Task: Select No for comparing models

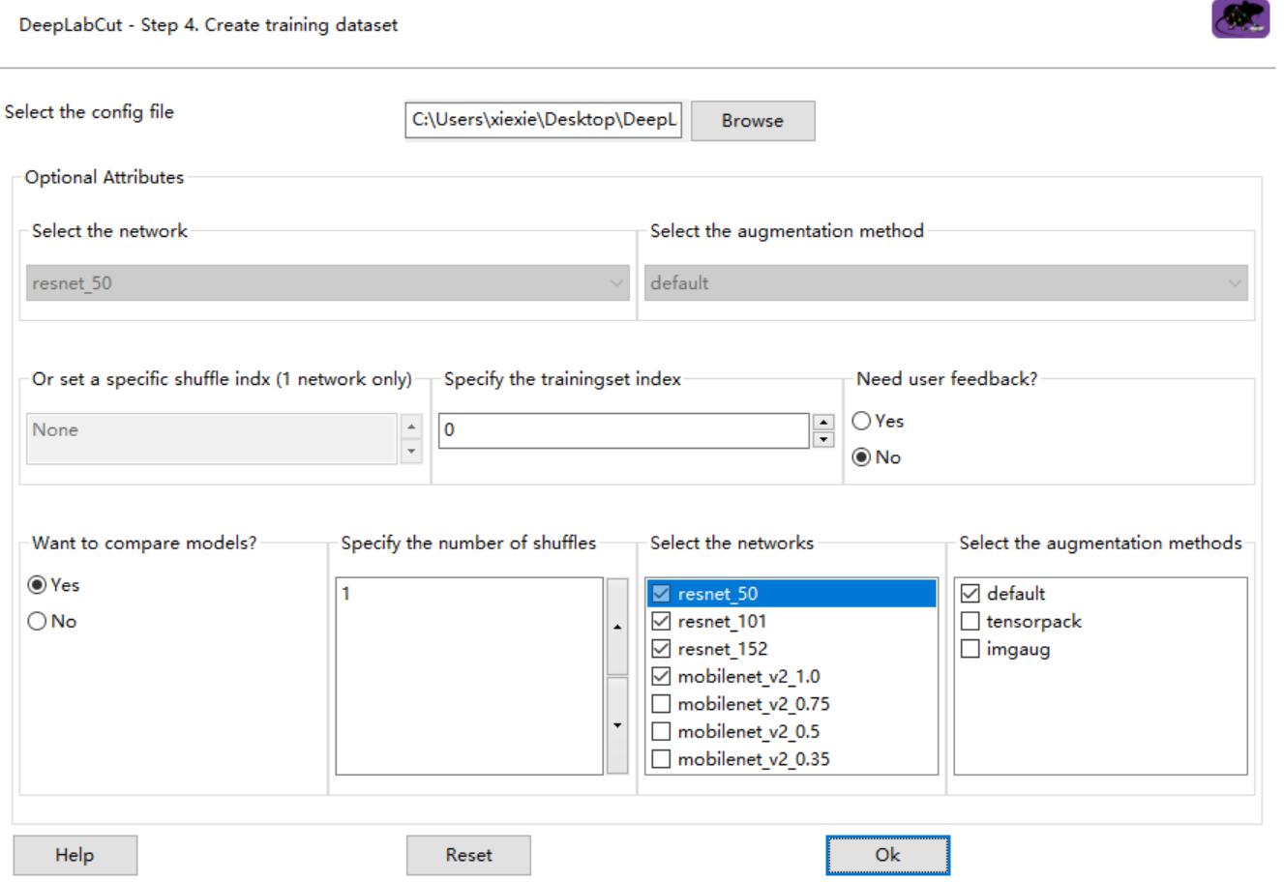Action: click(35, 621)
